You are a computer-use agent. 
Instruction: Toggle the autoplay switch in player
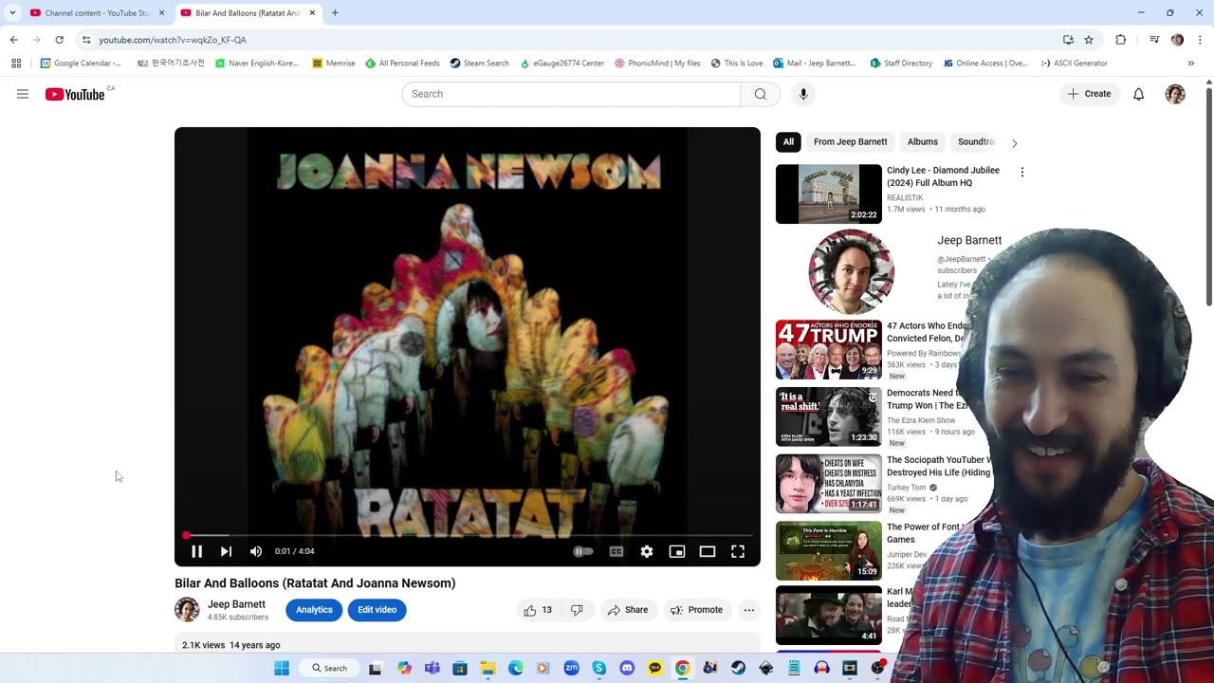pyautogui.click(x=583, y=551)
